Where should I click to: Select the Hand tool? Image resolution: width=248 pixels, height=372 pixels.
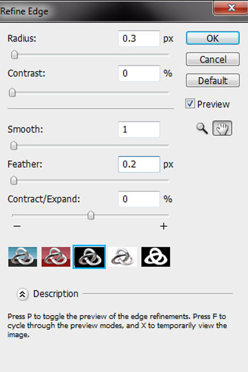click(222, 129)
